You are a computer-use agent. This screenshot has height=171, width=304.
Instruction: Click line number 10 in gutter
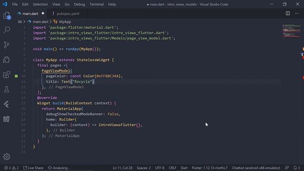23,76
